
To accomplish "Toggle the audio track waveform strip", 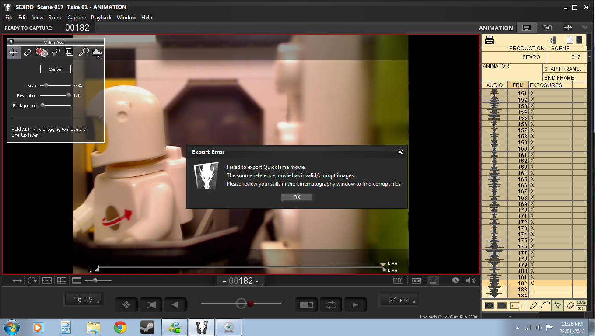I will (x=416, y=281).
